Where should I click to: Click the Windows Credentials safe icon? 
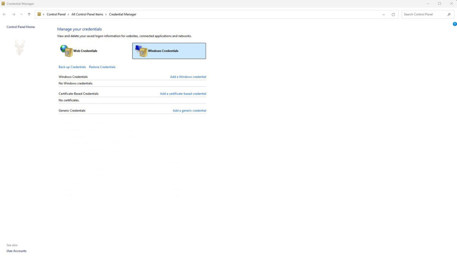pyautogui.click(x=141, y=51)
